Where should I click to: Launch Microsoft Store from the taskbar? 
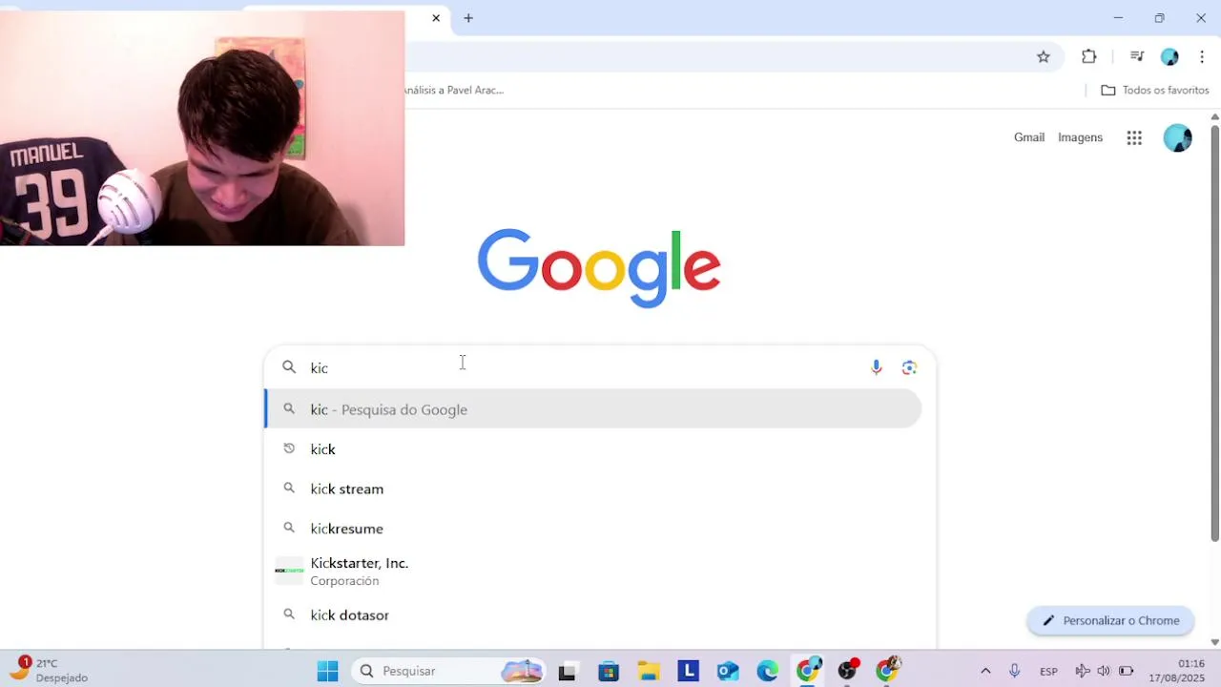[609, 671]
